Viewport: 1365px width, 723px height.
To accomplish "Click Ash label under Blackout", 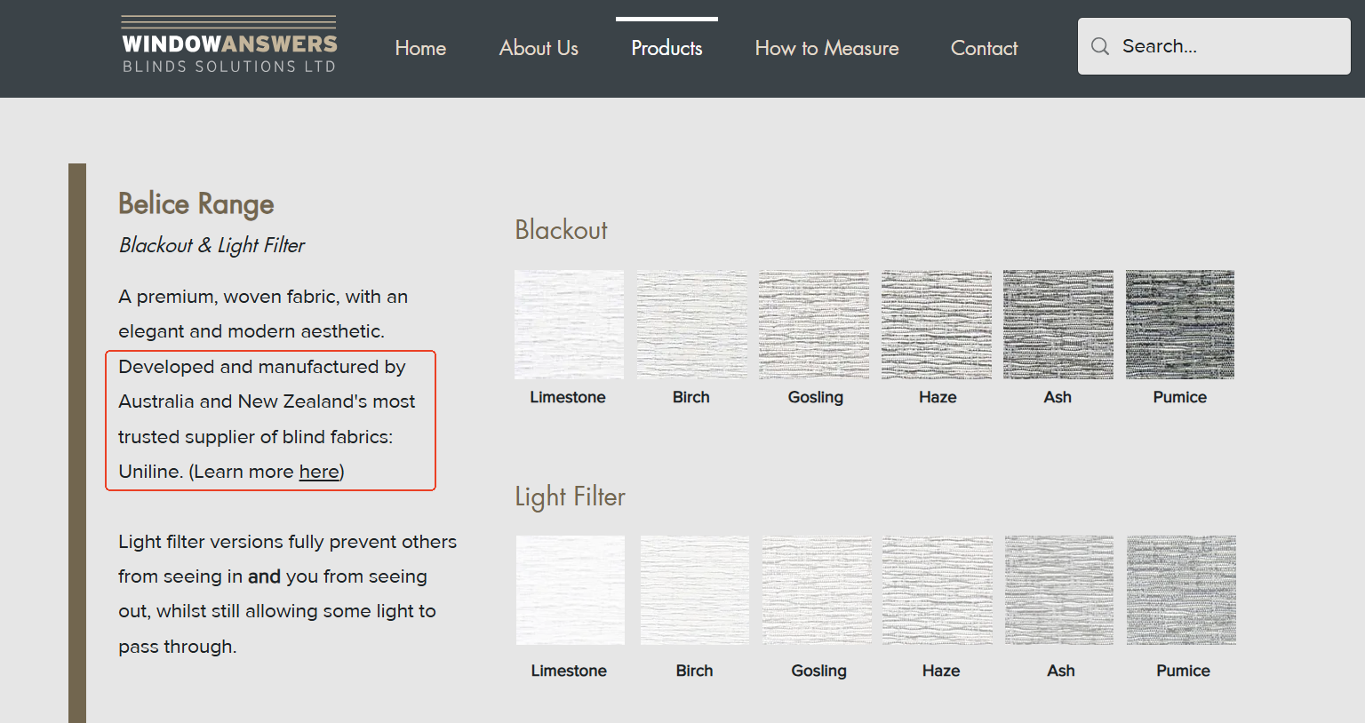I will point(1058,397).
